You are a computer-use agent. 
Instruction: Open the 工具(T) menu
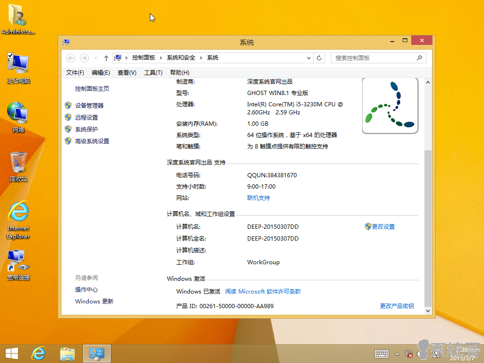tap(153, 72)
